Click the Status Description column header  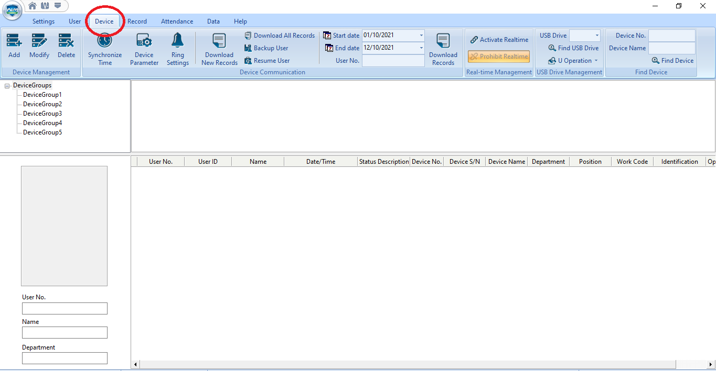384,162
